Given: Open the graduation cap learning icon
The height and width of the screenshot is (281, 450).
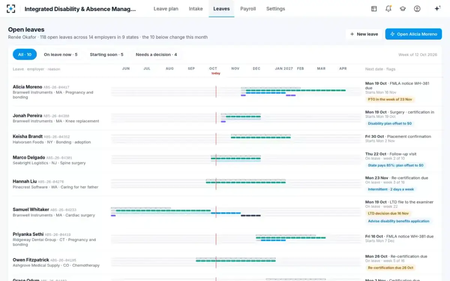Looking at the screenshot, I should [x=403, y=9].
